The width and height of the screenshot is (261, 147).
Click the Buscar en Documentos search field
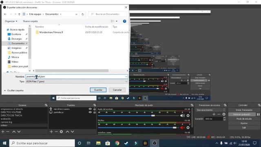coord(107,14)
